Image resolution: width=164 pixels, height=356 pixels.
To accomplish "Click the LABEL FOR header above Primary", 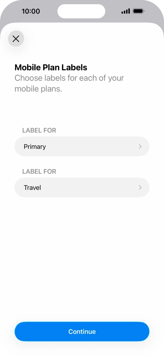I will pos(39,130).
